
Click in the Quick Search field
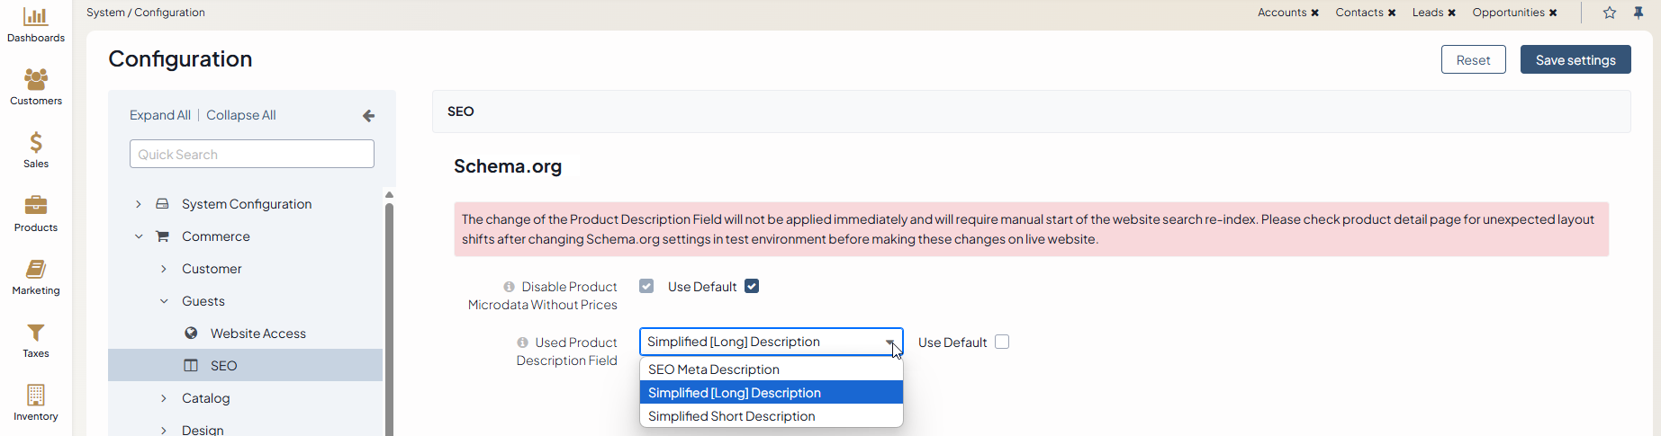tap(252, 154)
